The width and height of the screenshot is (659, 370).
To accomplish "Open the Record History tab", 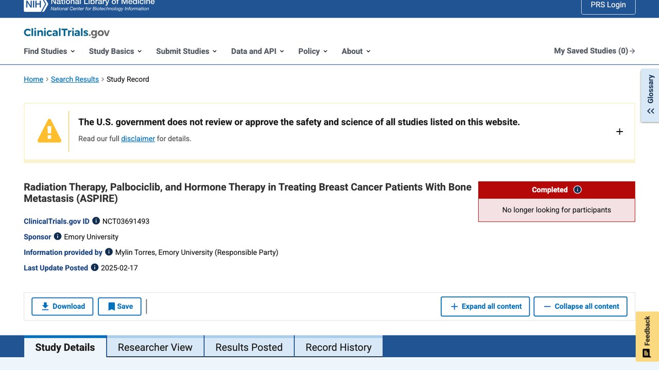I will tap(338, 347).
